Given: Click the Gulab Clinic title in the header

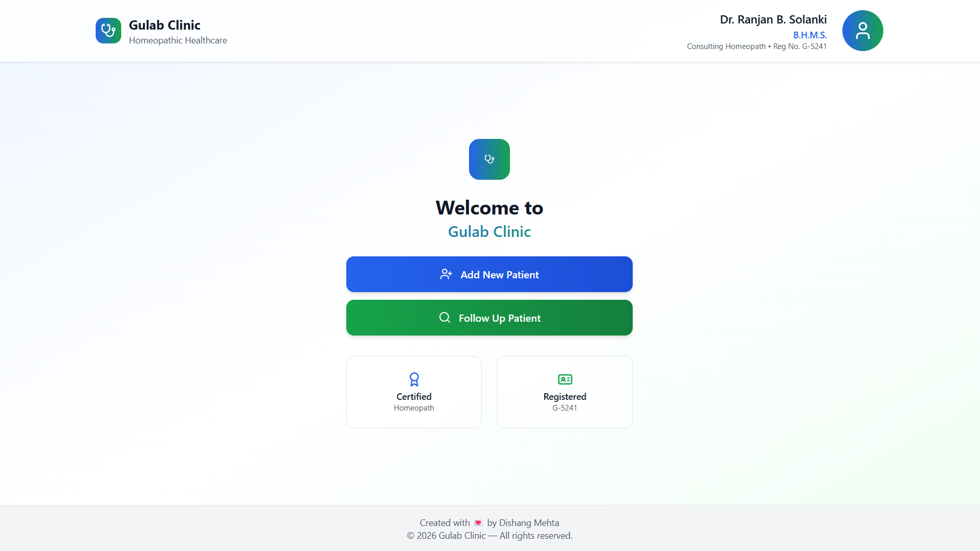Looking at the screenshot, I should point(165,25).
